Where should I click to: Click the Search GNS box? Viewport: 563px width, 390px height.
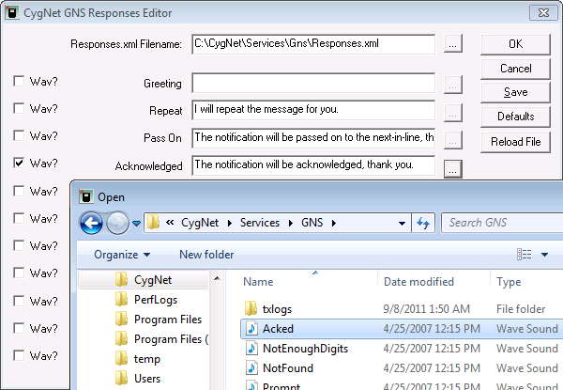click(x=503, y=223)
